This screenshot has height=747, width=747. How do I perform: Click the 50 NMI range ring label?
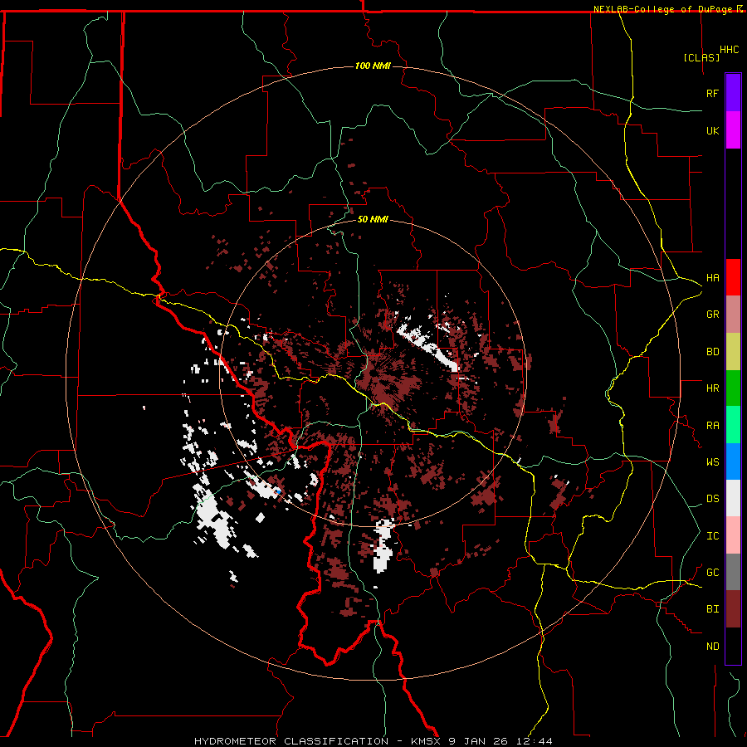tap(373, 220)
